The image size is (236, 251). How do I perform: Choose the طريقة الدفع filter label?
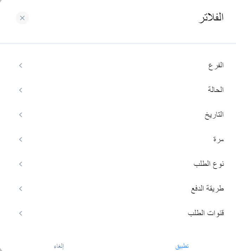pyautogui.click(x=207, y=189)
